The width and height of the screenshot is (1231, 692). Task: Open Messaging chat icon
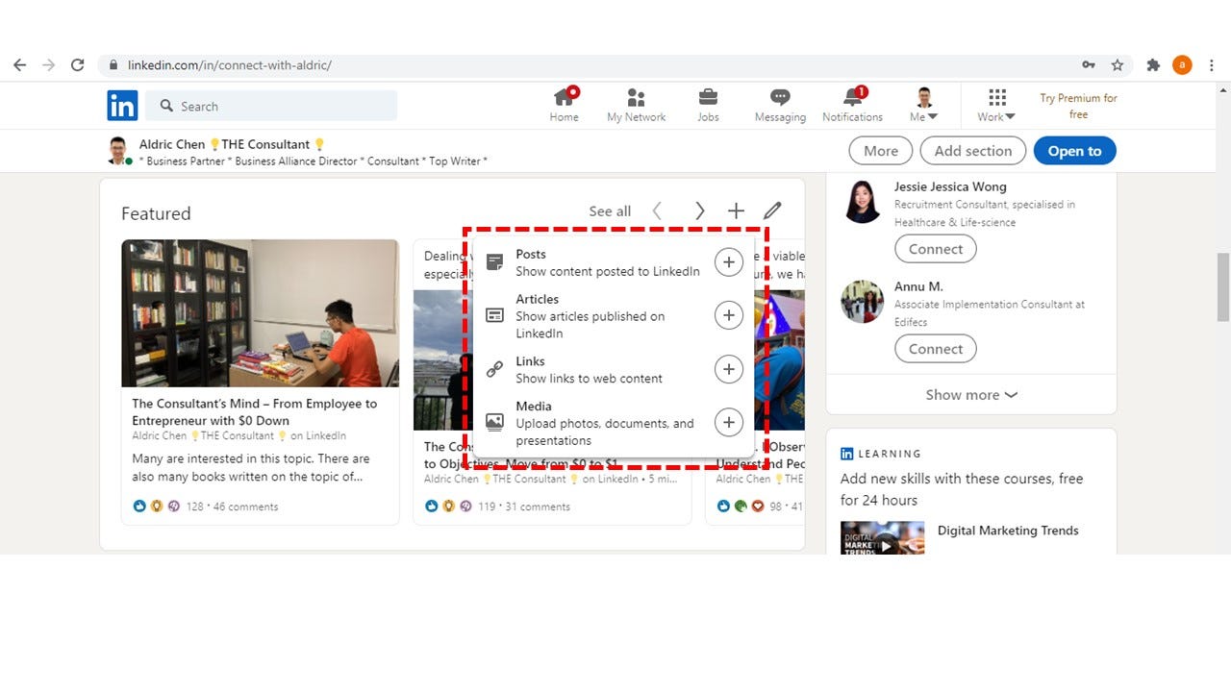pos(780,105)
